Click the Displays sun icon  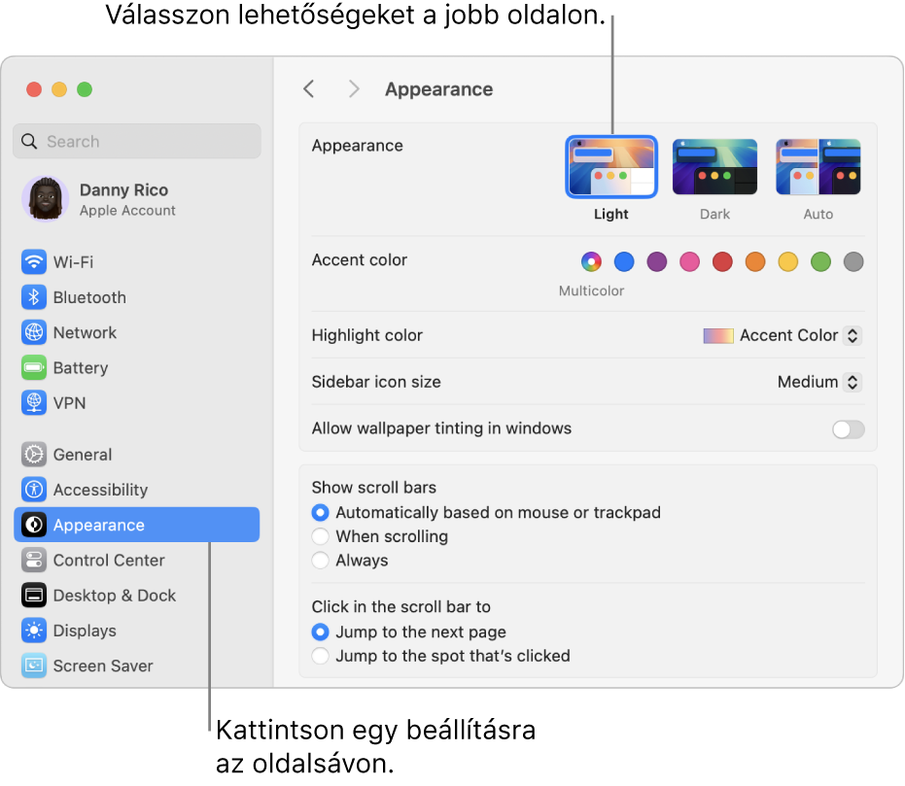[x=34, y=631]
